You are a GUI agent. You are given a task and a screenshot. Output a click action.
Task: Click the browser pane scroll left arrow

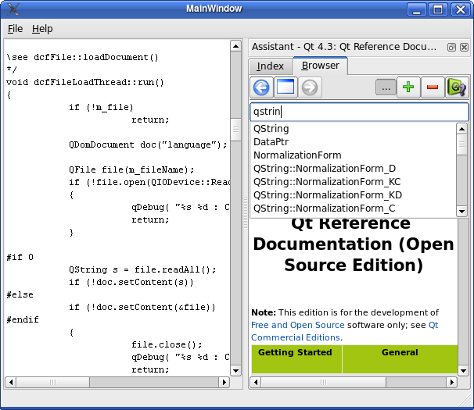(256, 382)
